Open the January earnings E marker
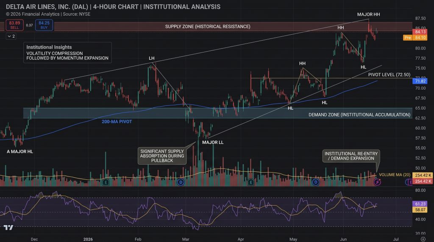The image size is (434, 242). click(x=106, y=182)
